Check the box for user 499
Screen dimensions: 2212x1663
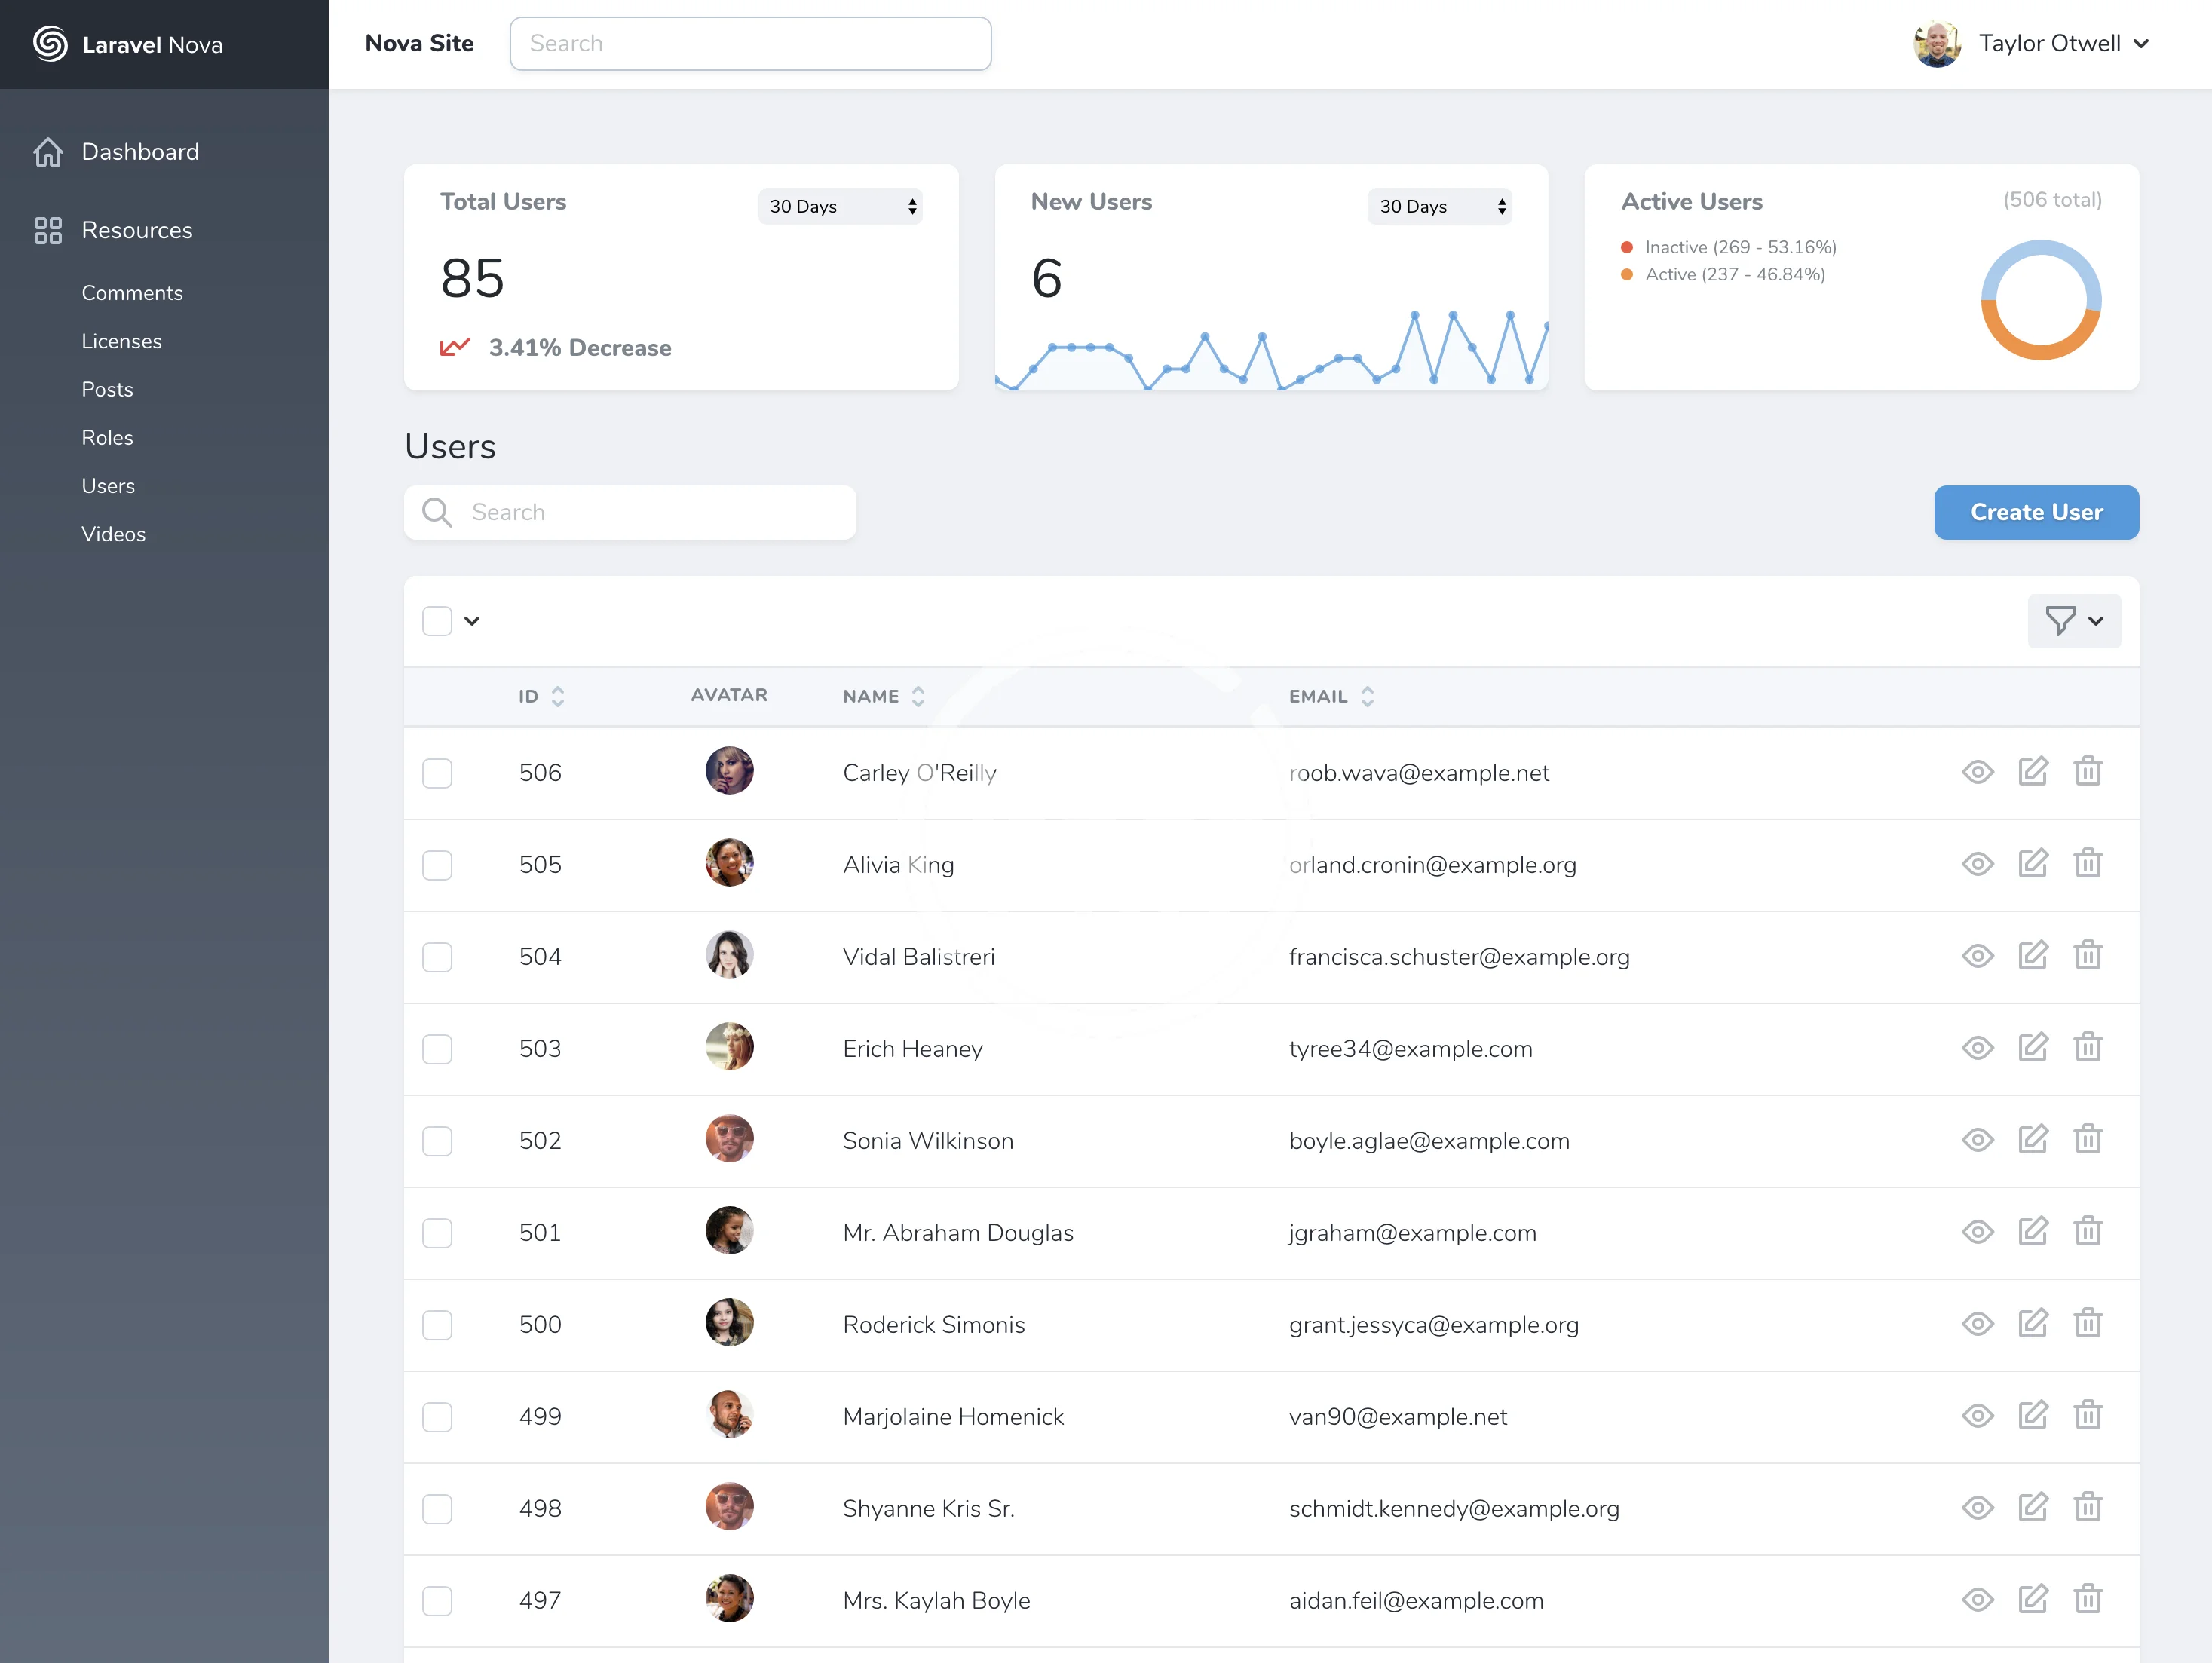(x=437, y=1417)
